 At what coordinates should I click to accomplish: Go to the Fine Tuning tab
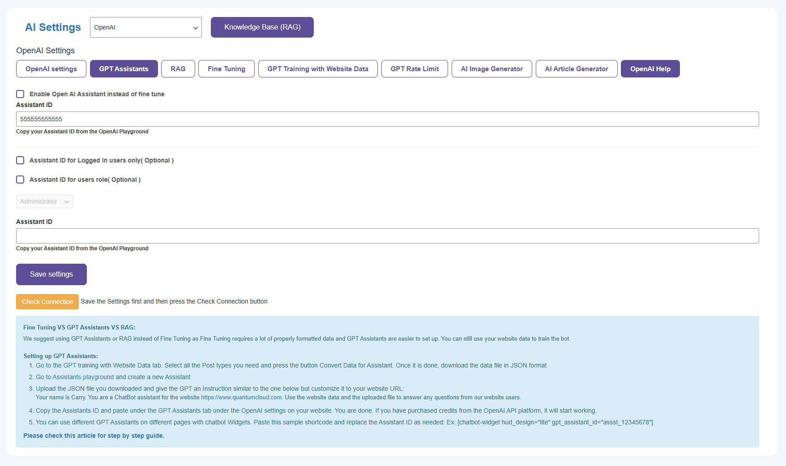[x=226, y=69]
